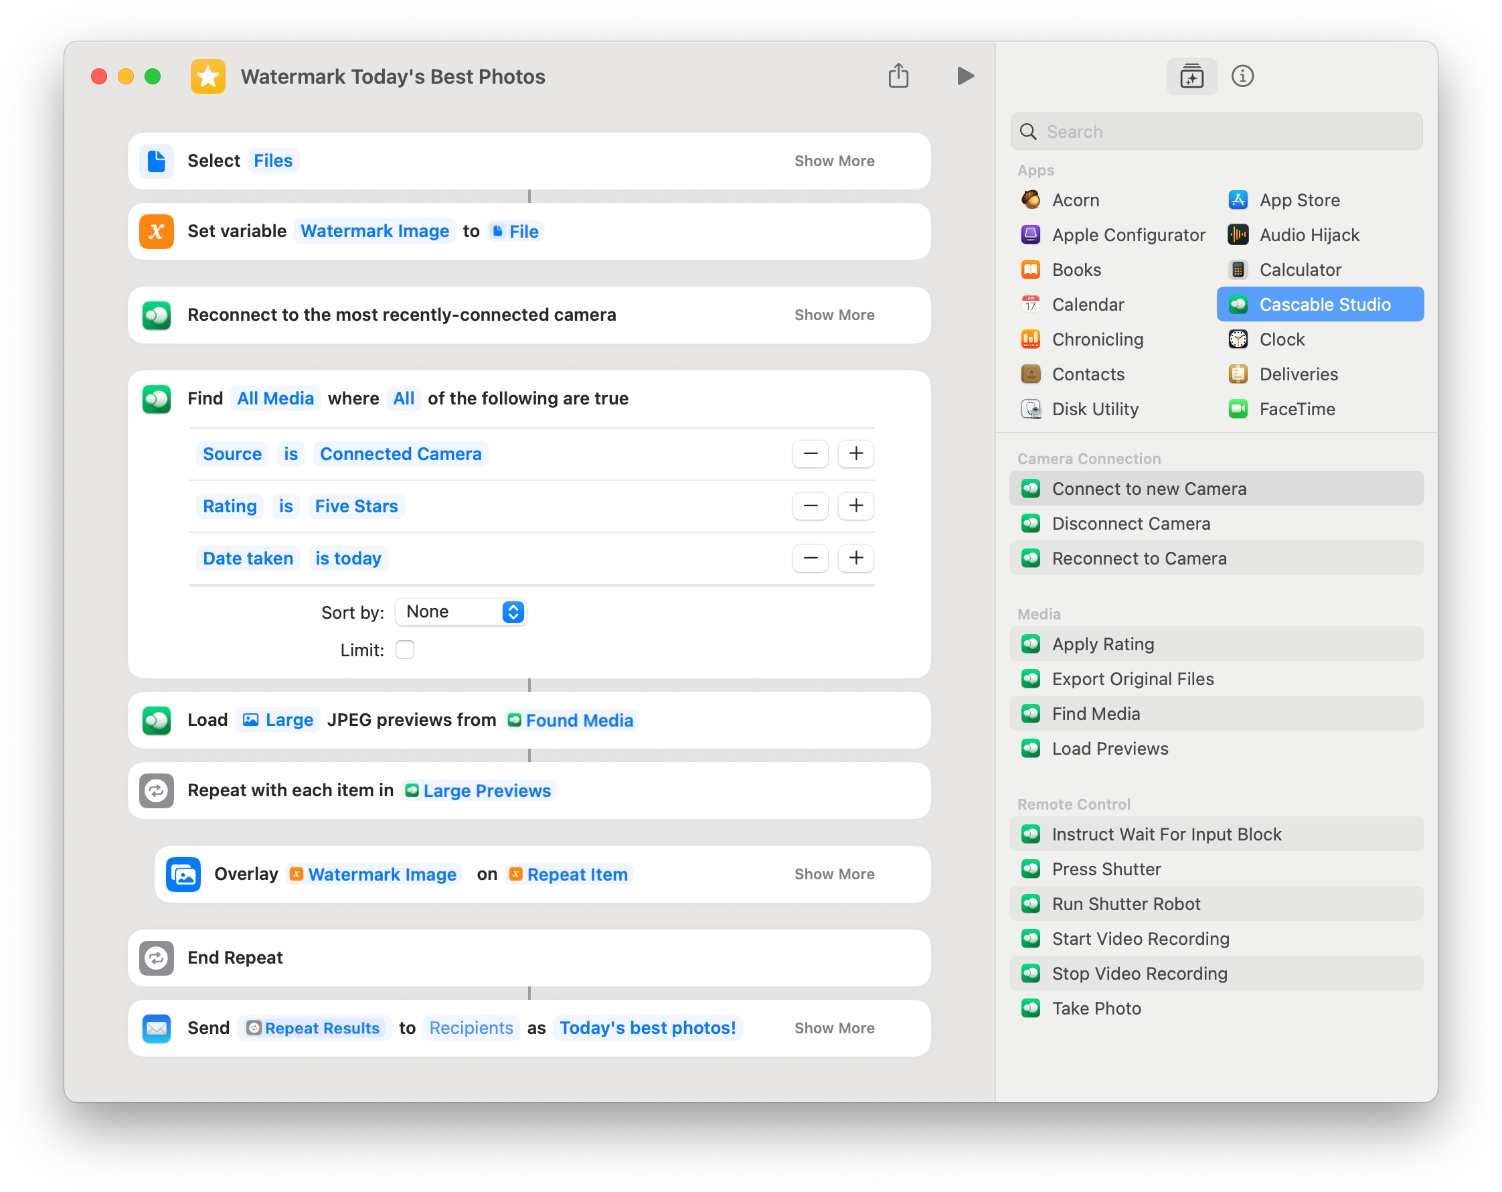Select FaceTime in the Apps list
This screenshot has width=1502, height=1192.
click(x=1319, y=409)
